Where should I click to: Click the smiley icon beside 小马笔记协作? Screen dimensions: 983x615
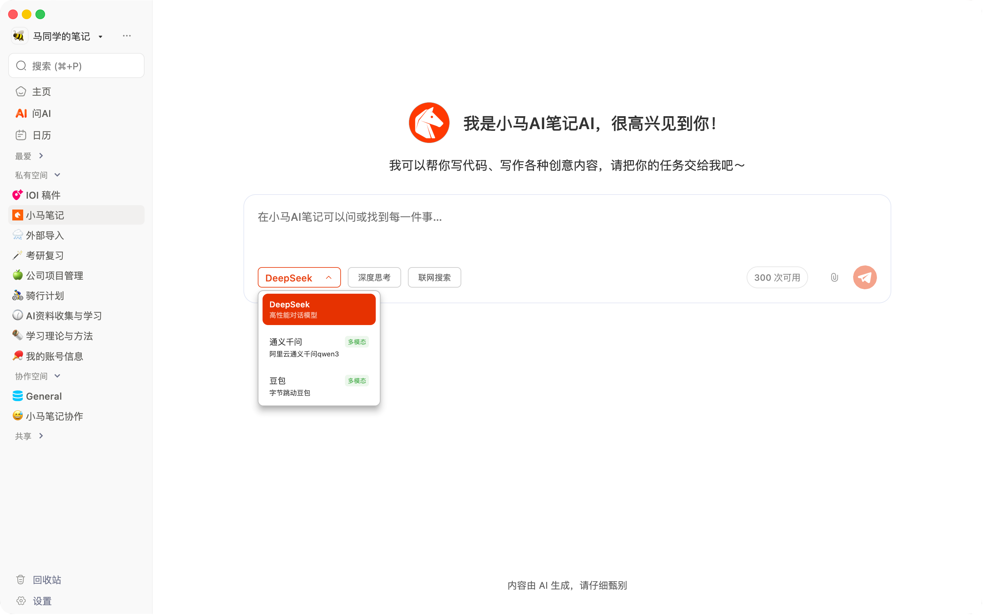(x=17, y=416)
